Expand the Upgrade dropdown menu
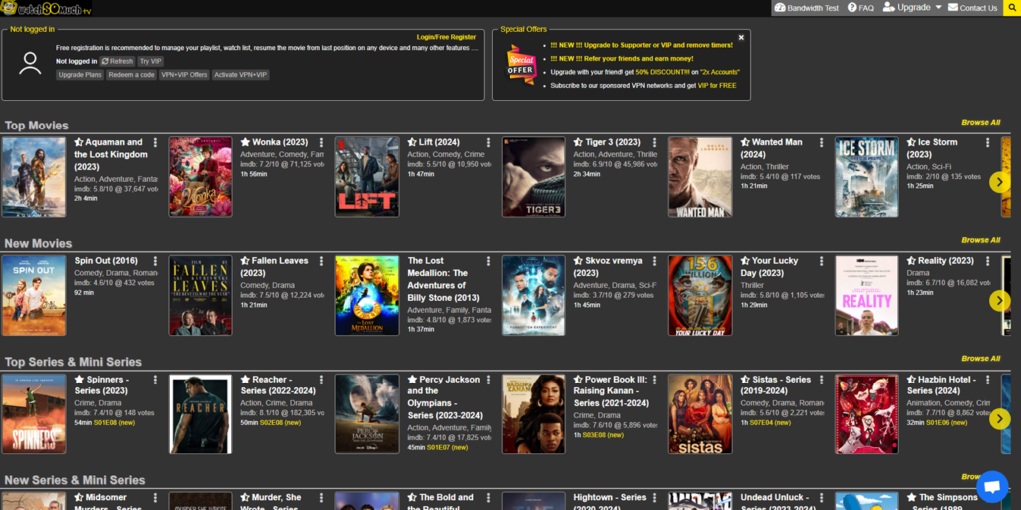The height and width of the screenshot is (510, 1021). [x=912, y=7]
